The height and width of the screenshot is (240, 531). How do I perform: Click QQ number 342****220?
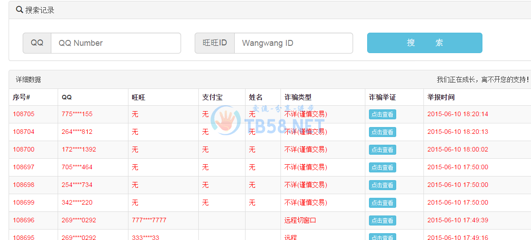pyautogui.click(x=77, y=202)
